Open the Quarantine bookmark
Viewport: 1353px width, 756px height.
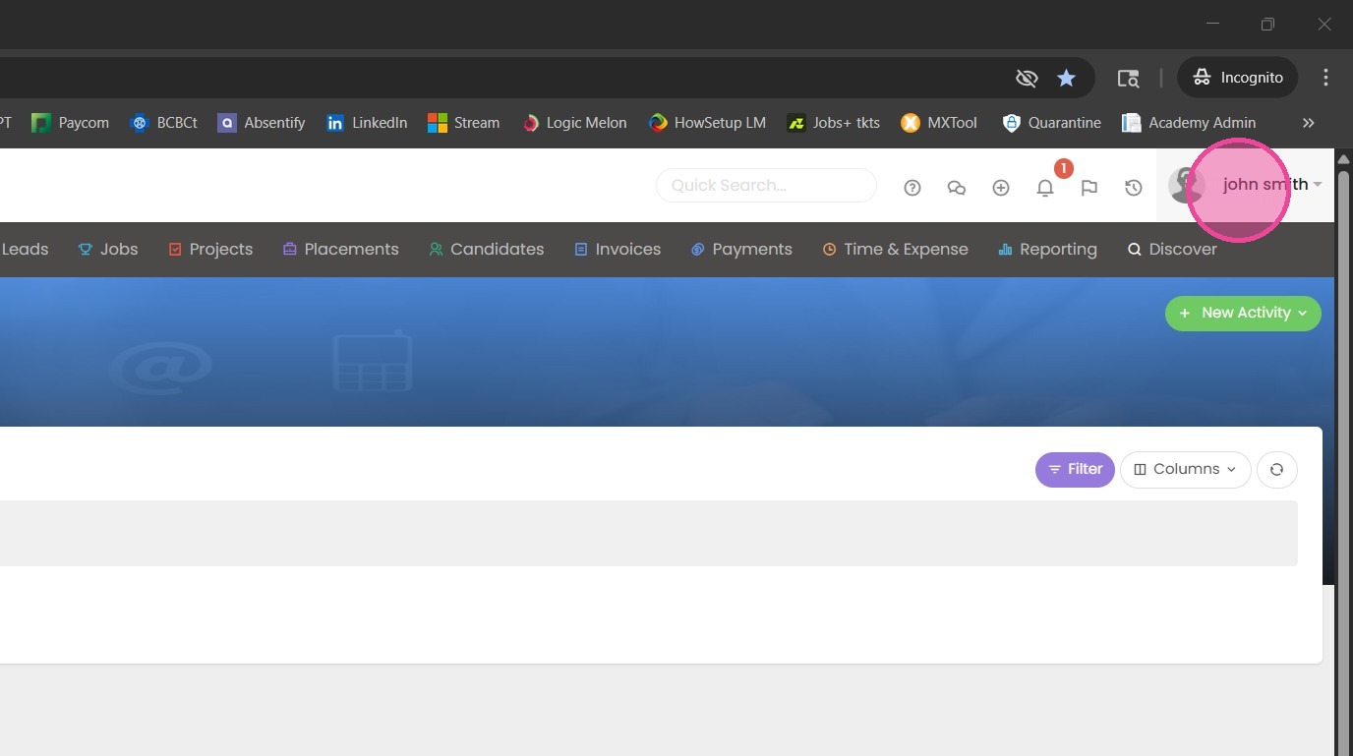point(1051,123)
